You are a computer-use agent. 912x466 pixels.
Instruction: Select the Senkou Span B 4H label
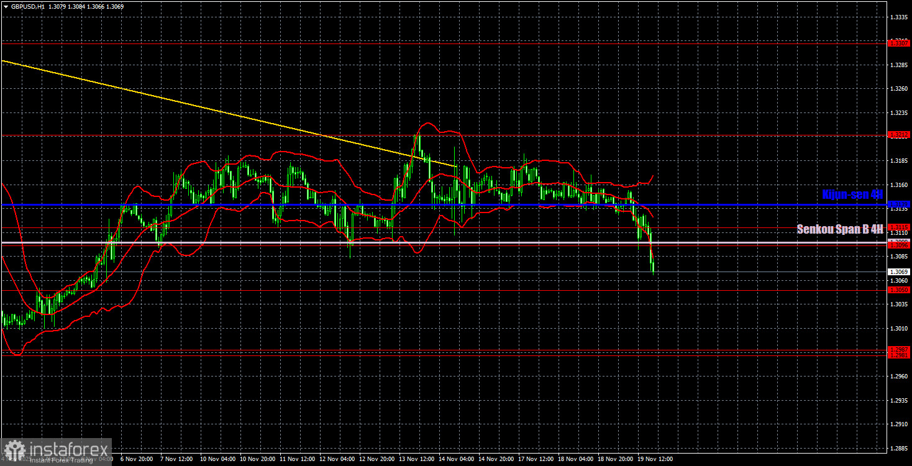[x=839, y=229]
